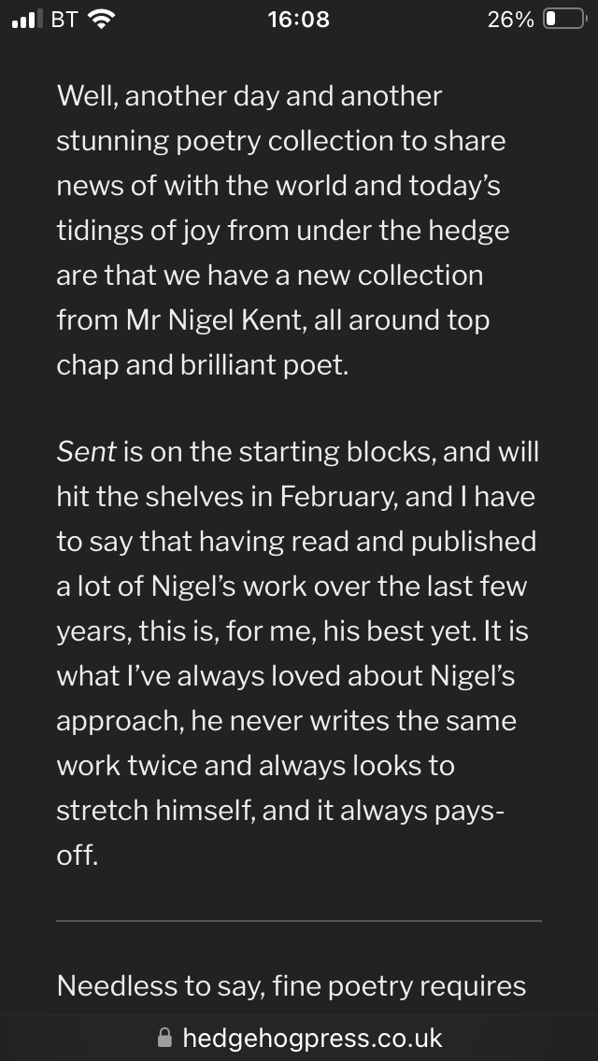Tap the line starting "Needless to say"
The width and height of the screenshot is (598, 1061).
tap(291, 985)
